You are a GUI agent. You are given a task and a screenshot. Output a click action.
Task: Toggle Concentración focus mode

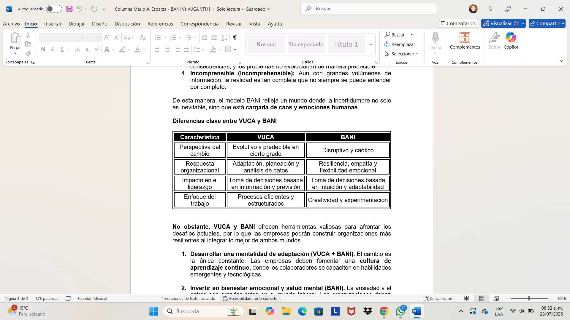[439, 298]
